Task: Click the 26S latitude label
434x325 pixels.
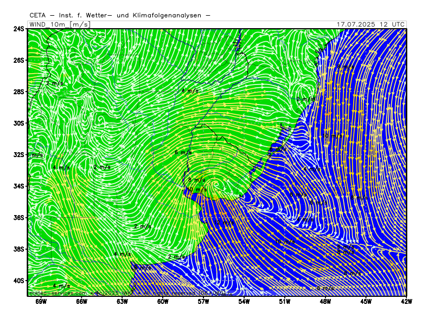Action: coord(19,60)
